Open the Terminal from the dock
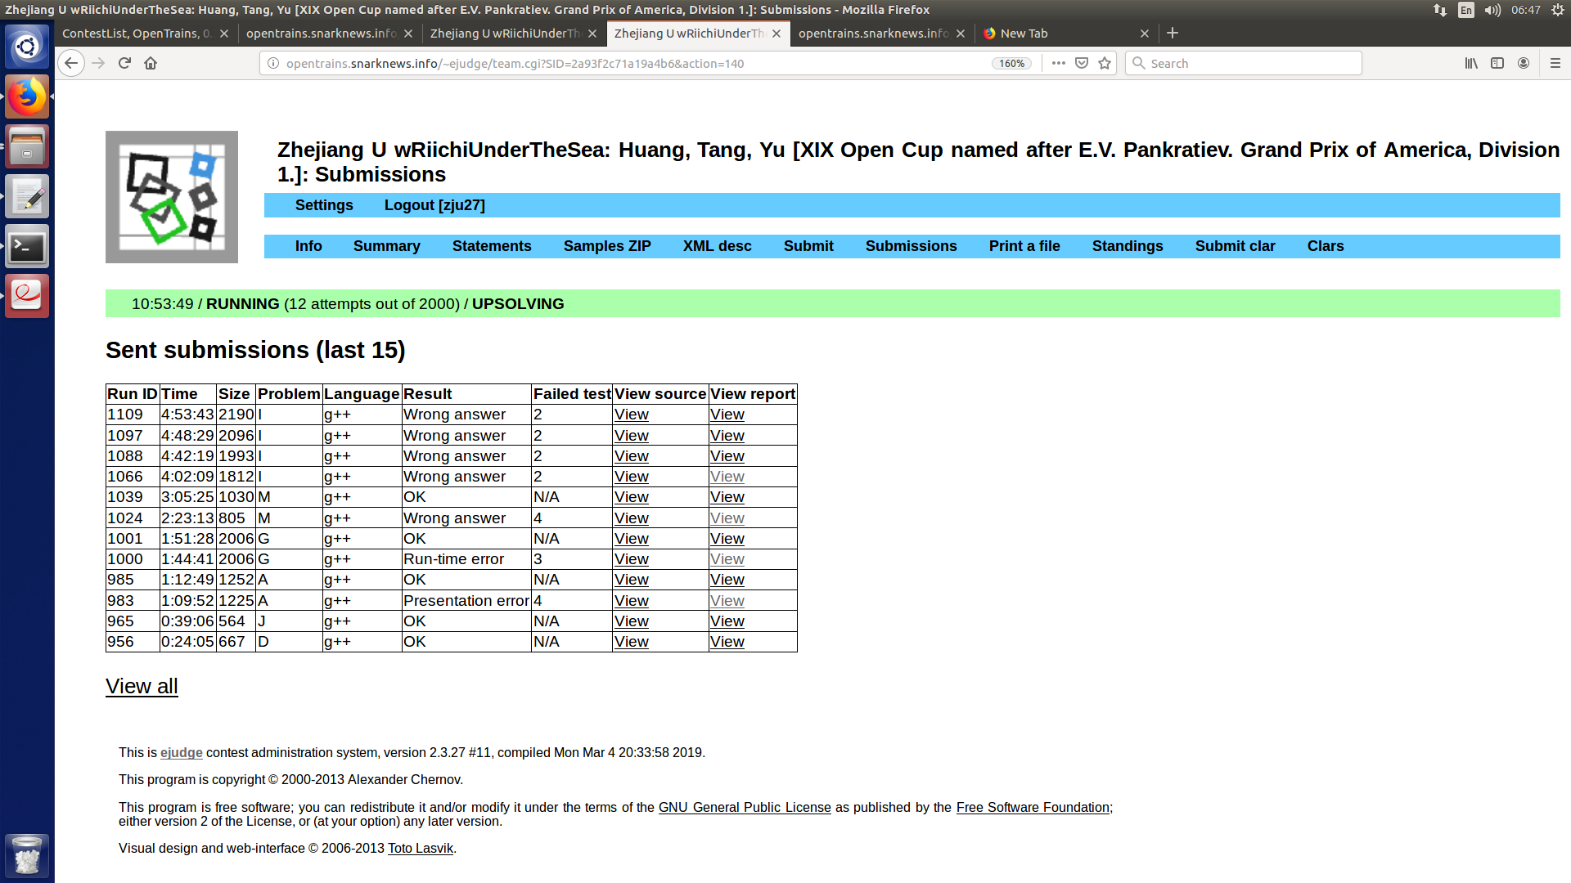 (x=27, y=246)
